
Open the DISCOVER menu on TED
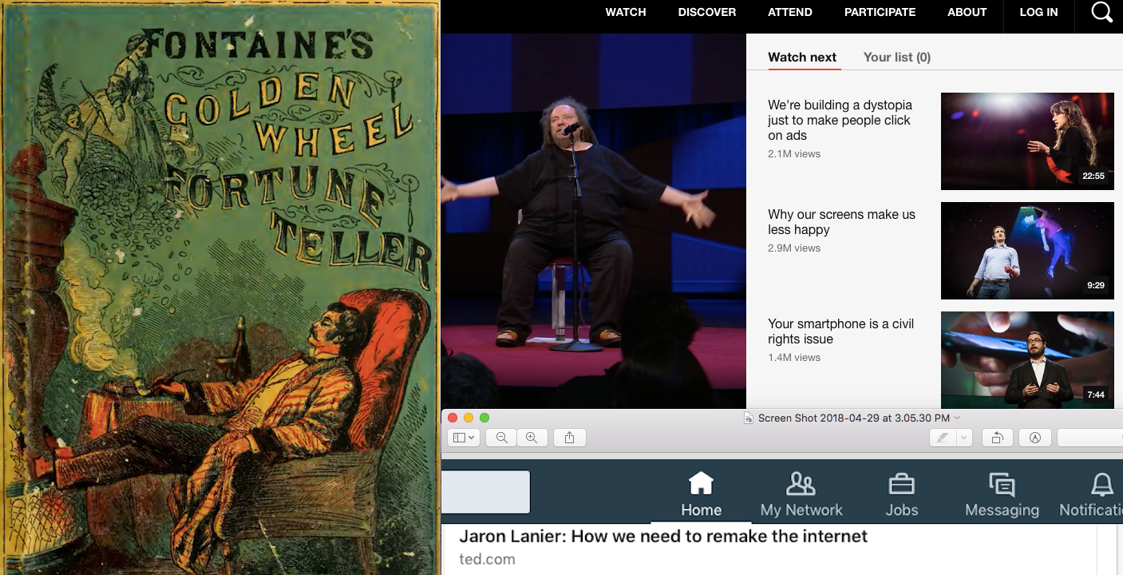[707, 12]
